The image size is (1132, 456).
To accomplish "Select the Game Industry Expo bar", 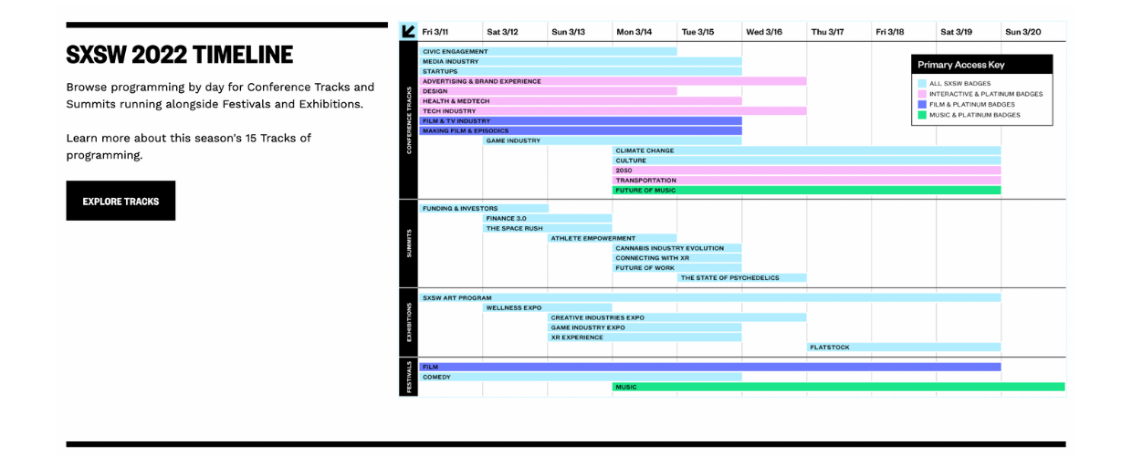I will click(645, 327).
